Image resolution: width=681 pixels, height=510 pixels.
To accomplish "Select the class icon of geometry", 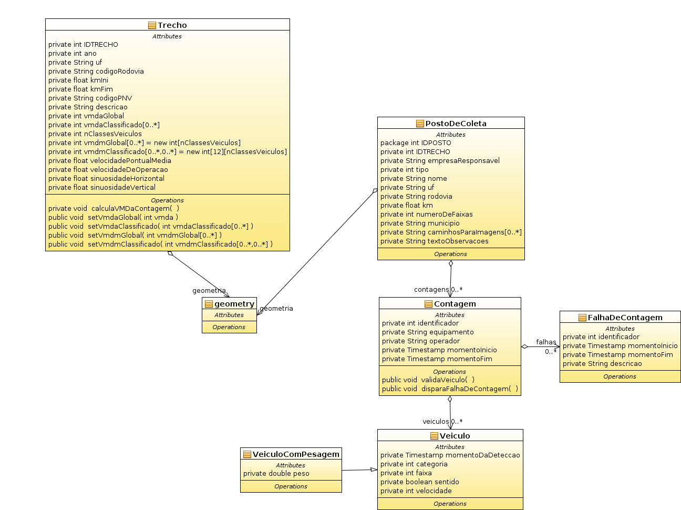I will pos(209,304).
